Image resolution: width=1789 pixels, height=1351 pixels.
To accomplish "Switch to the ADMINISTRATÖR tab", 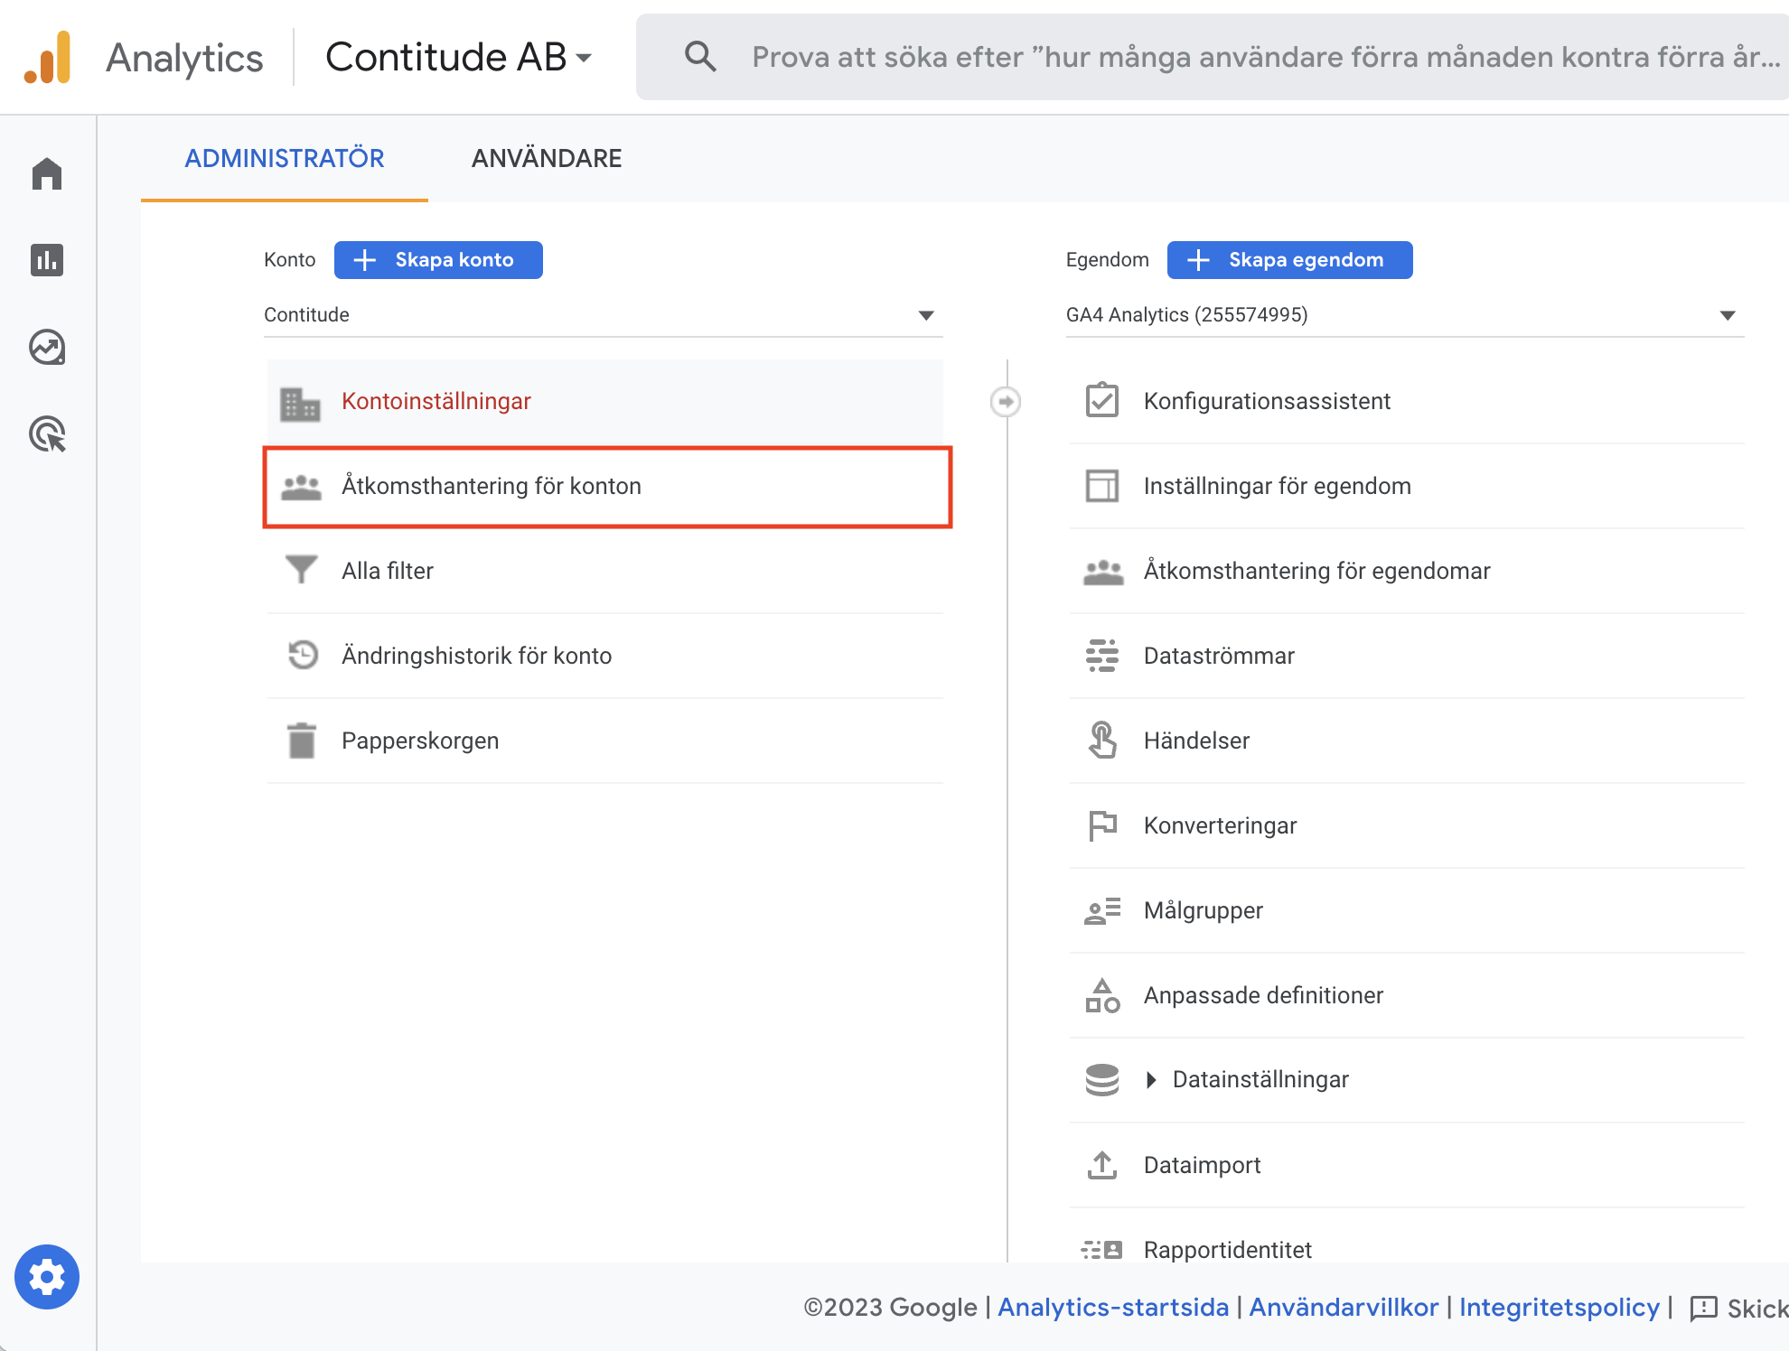I will click(284, 157).
